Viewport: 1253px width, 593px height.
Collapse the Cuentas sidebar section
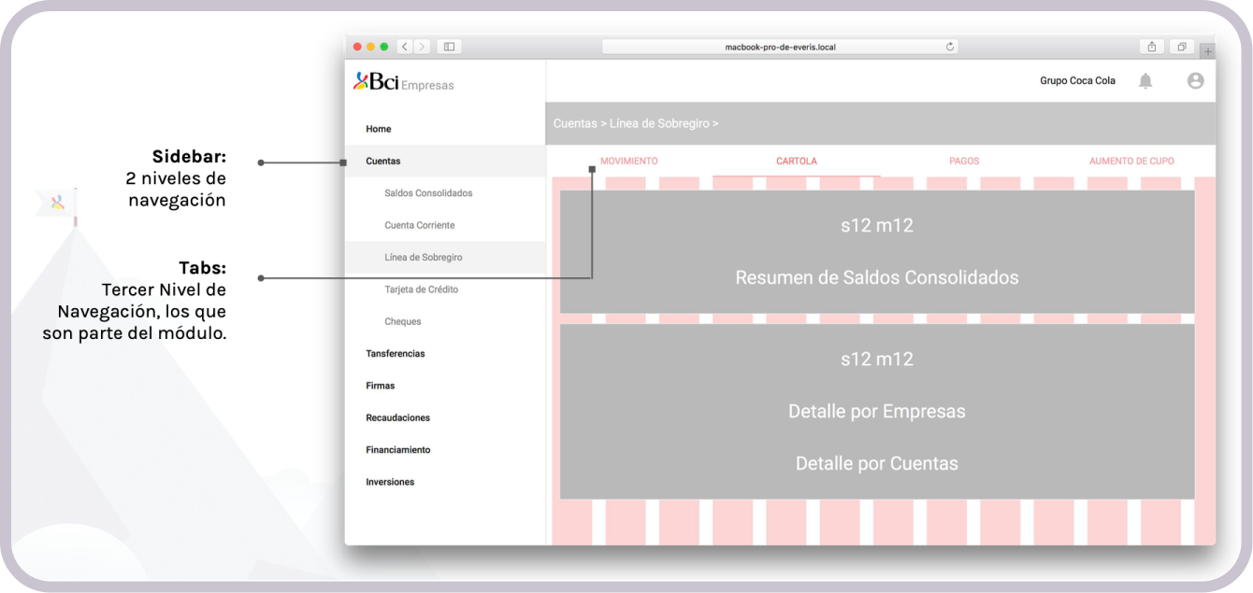(x=383, y=162)
